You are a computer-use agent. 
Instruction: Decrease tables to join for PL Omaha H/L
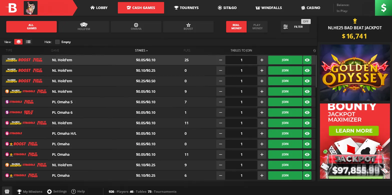tap(221, 133)
